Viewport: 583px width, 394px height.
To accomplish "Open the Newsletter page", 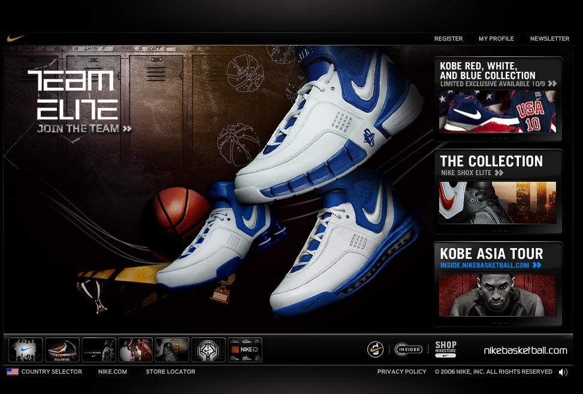I will pos(549,39).
